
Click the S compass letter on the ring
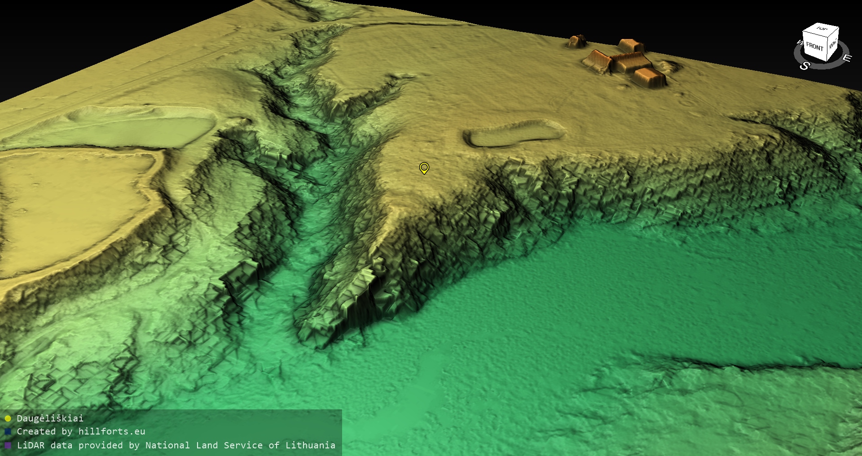pyautogui.click(x=804, y=66)
